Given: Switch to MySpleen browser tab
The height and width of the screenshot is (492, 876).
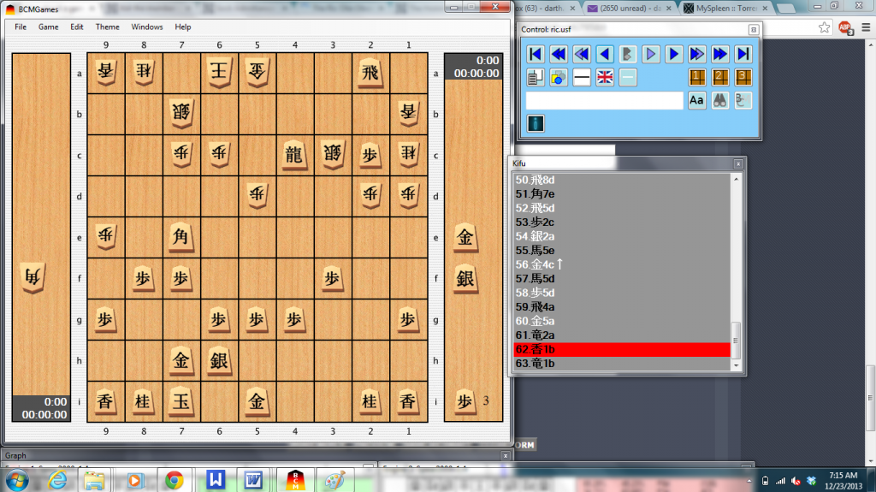Looking at the screenshot, I should [725, 8].
